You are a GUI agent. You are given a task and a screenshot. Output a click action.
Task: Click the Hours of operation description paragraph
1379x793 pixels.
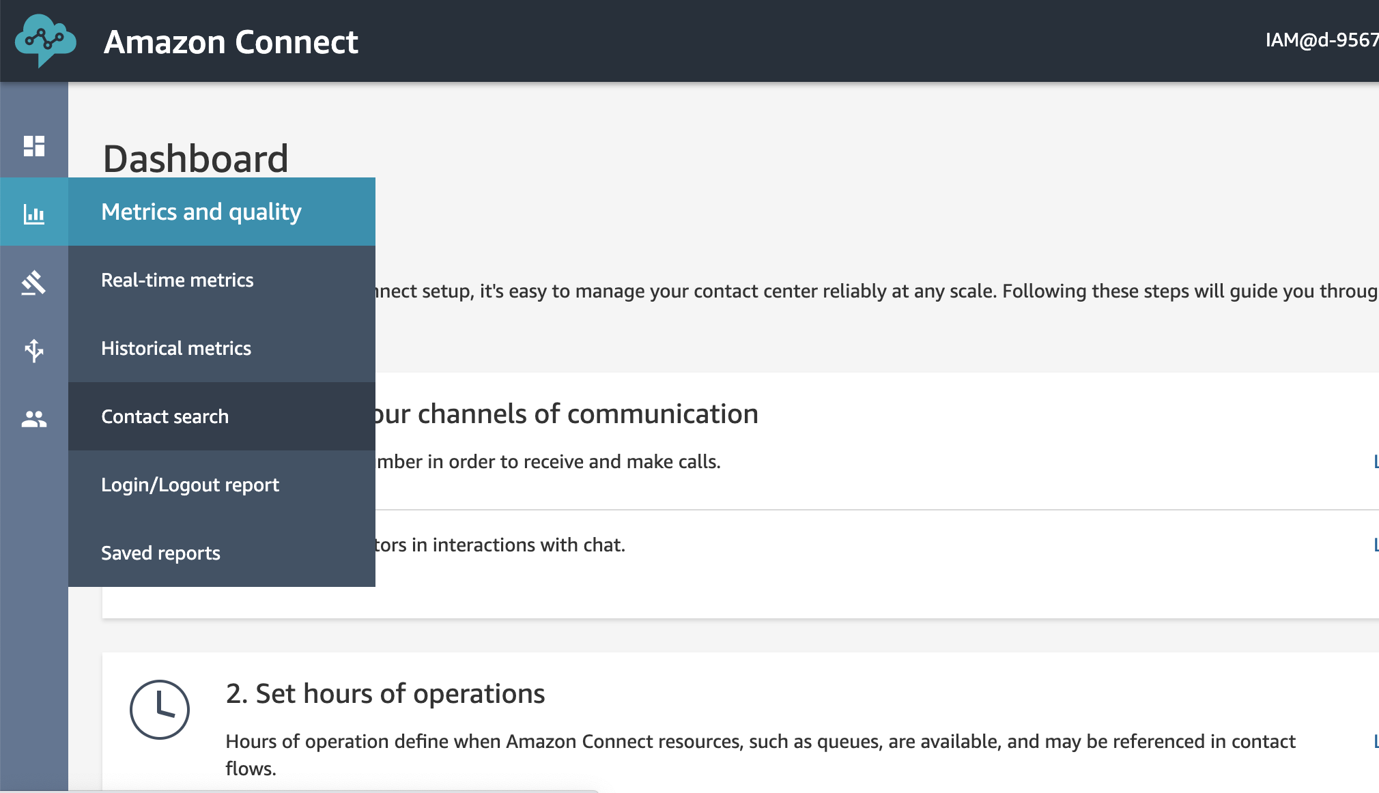pyautogui.click(x=760, y=755)
